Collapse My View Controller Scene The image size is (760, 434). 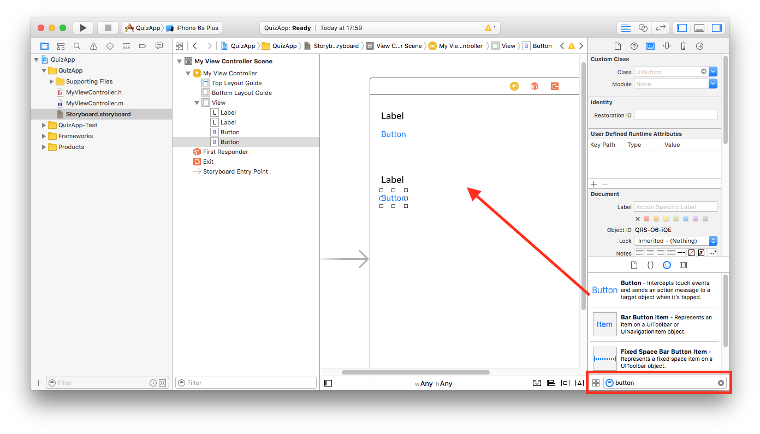point(180,61)
